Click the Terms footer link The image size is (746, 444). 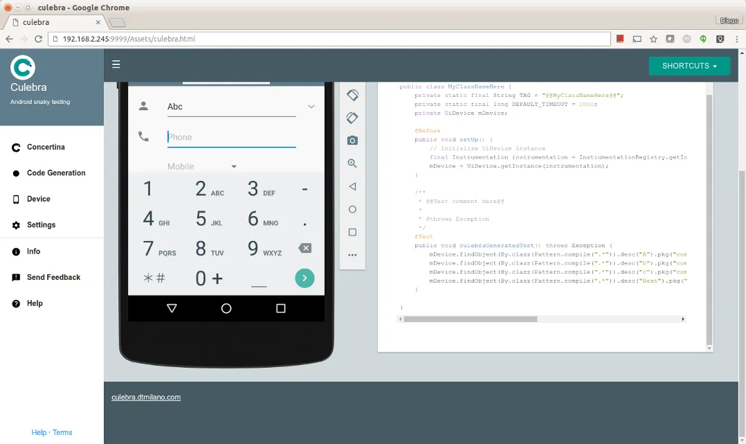click(x=62, y=432)
